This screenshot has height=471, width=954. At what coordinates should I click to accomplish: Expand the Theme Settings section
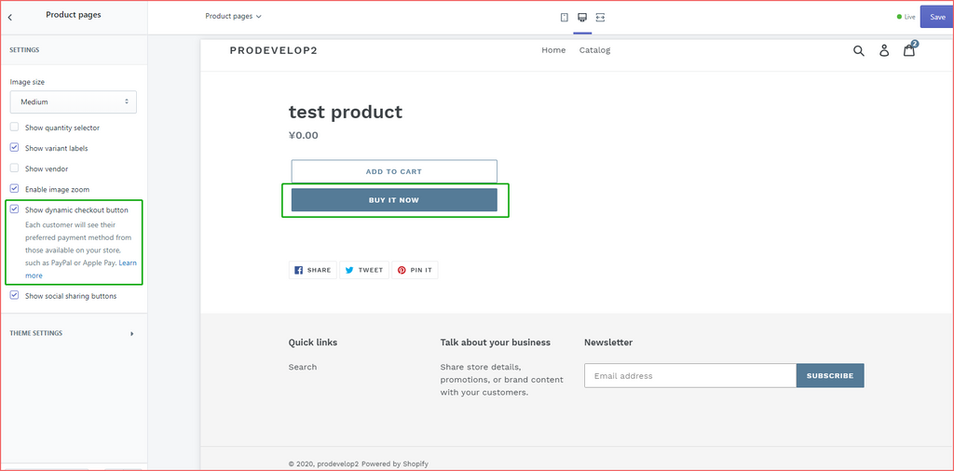coord(73,333)
